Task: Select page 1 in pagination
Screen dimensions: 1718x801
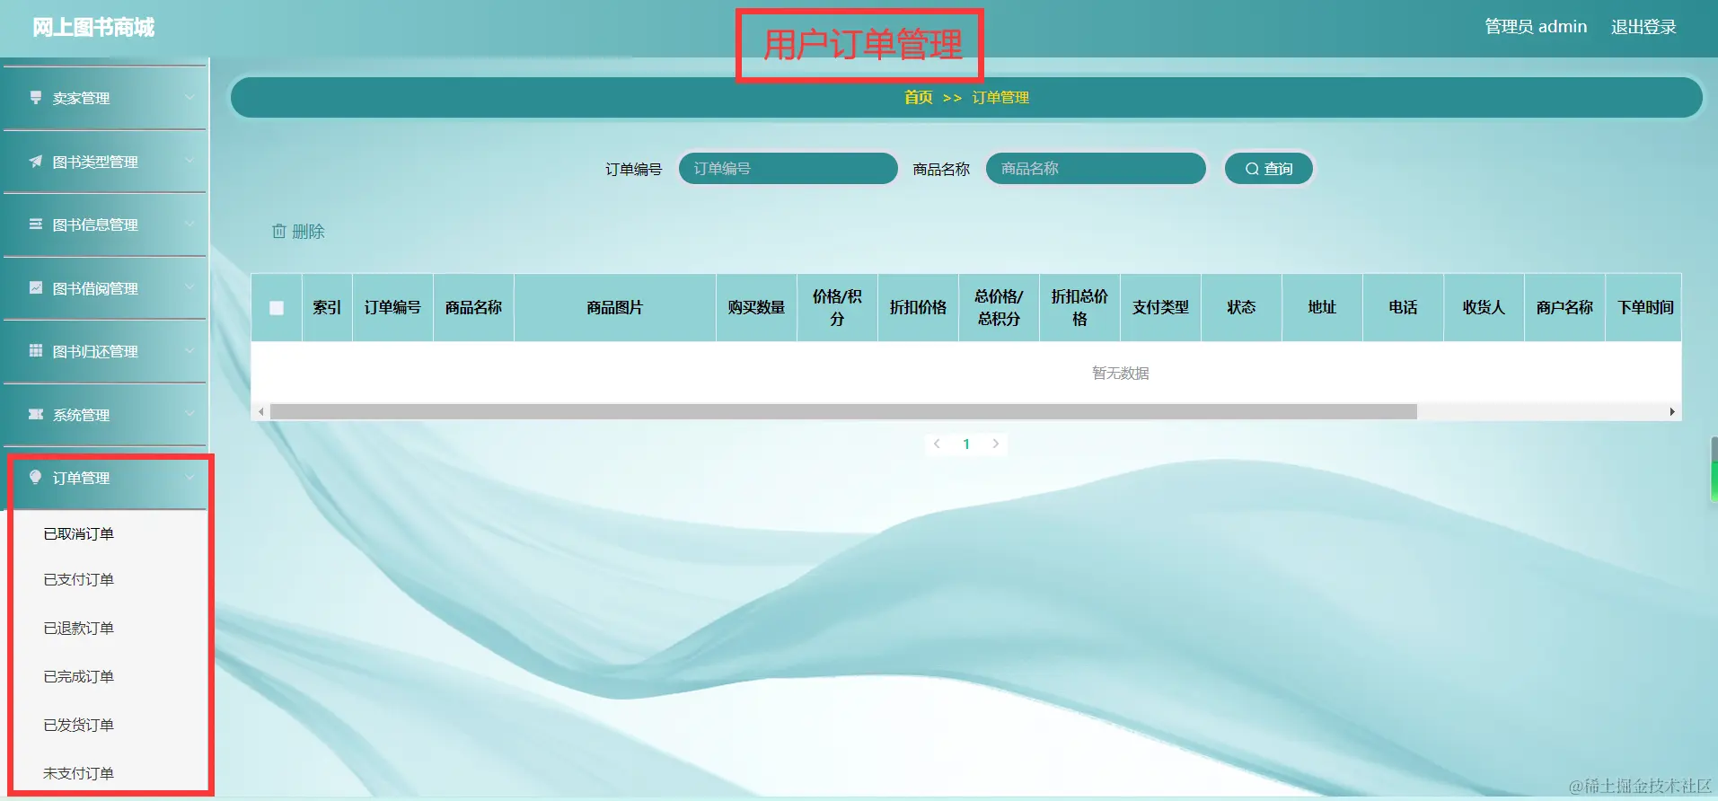Action: point(966,445)
